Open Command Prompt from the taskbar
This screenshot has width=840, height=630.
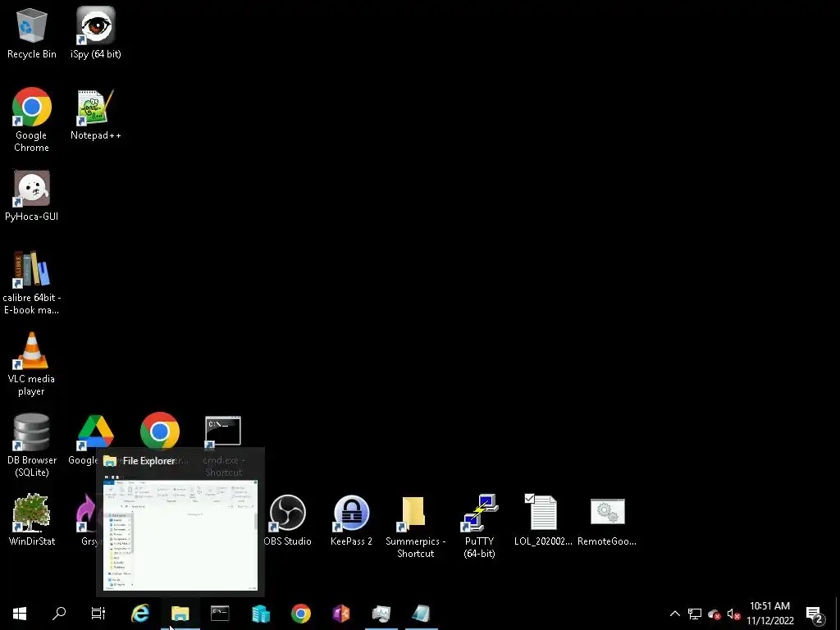pyautogui.click(x=220, y=614)
